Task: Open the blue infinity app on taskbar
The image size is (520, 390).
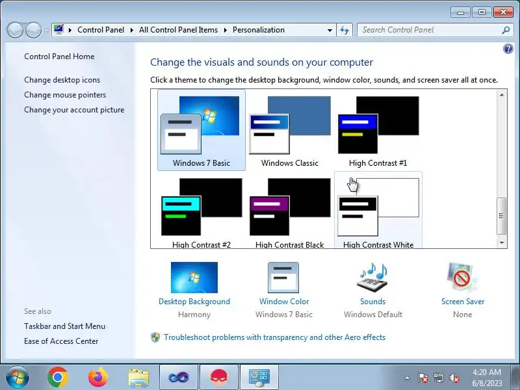Action: tap(179, 377)
